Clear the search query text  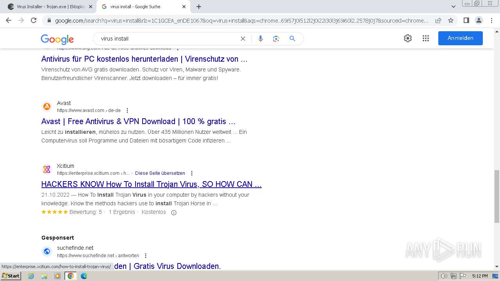243,39
